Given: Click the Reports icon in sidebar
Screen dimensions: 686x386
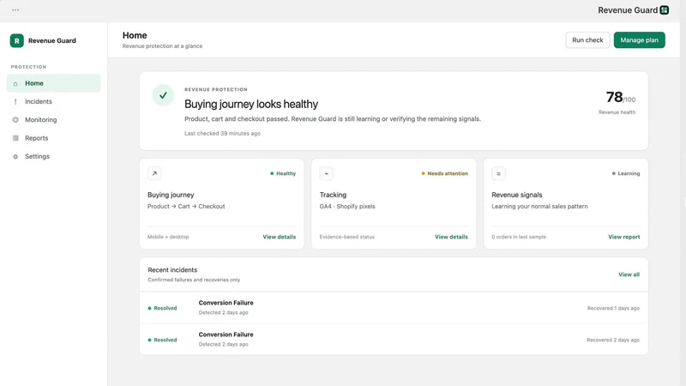Looking at the screenshot, I should pyautogui.click(x=15, y=138).
